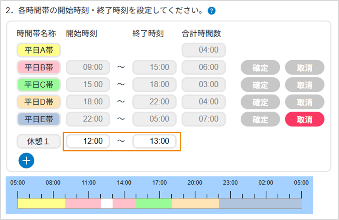The width and height of the screenshot is (339, 220).
Task: Click the 開始時刻 column header
Action: coord(82,34)
